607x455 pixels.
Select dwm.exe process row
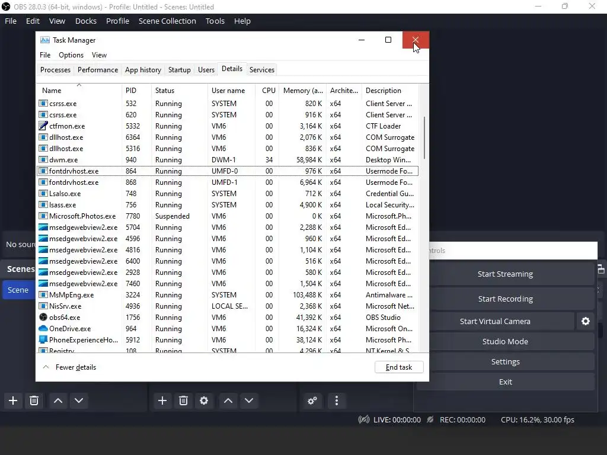[228, 160]
